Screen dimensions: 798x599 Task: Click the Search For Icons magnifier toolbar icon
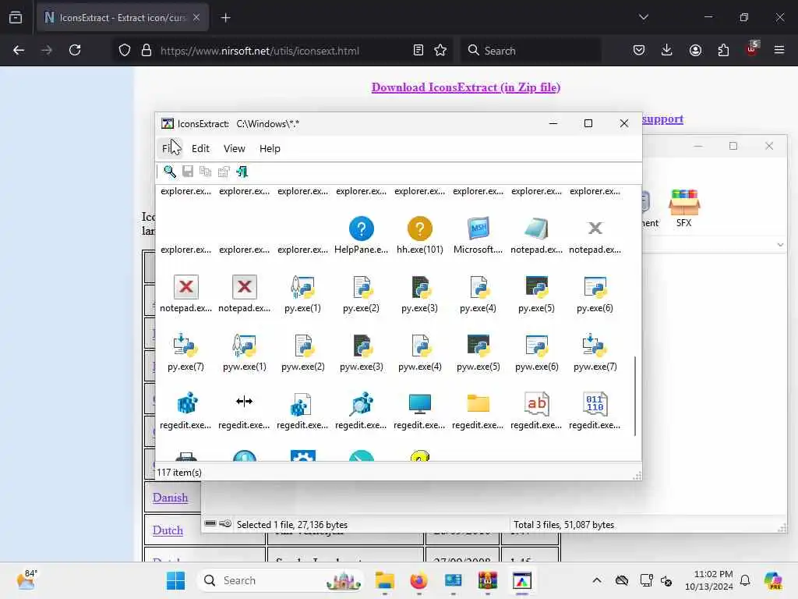tap(169, 172)
